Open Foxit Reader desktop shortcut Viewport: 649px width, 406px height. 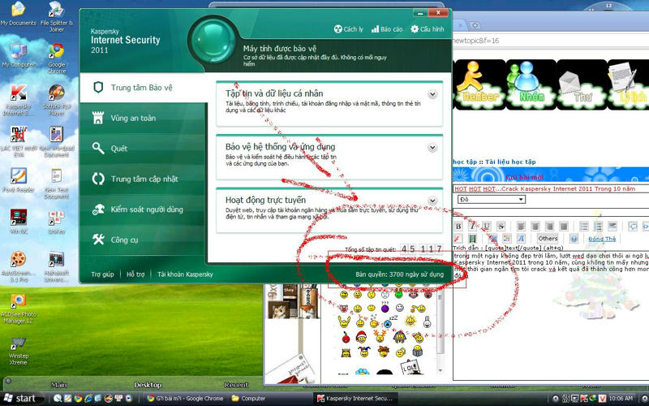point(18,181)
